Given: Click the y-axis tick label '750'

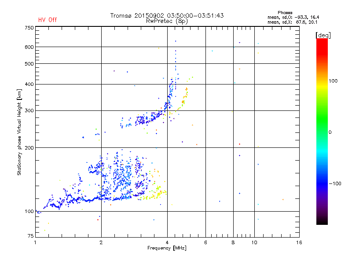Looking at the screenshot, I should [29, 28].
